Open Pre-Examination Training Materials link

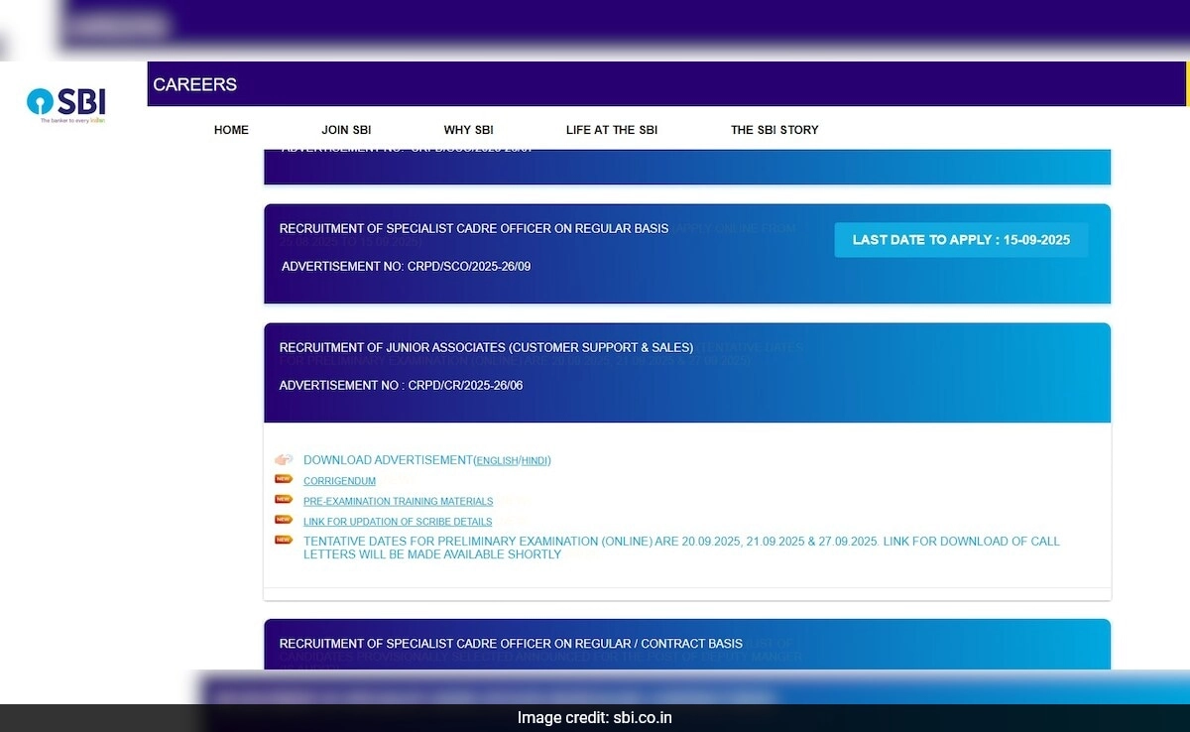tap(398, 502)
